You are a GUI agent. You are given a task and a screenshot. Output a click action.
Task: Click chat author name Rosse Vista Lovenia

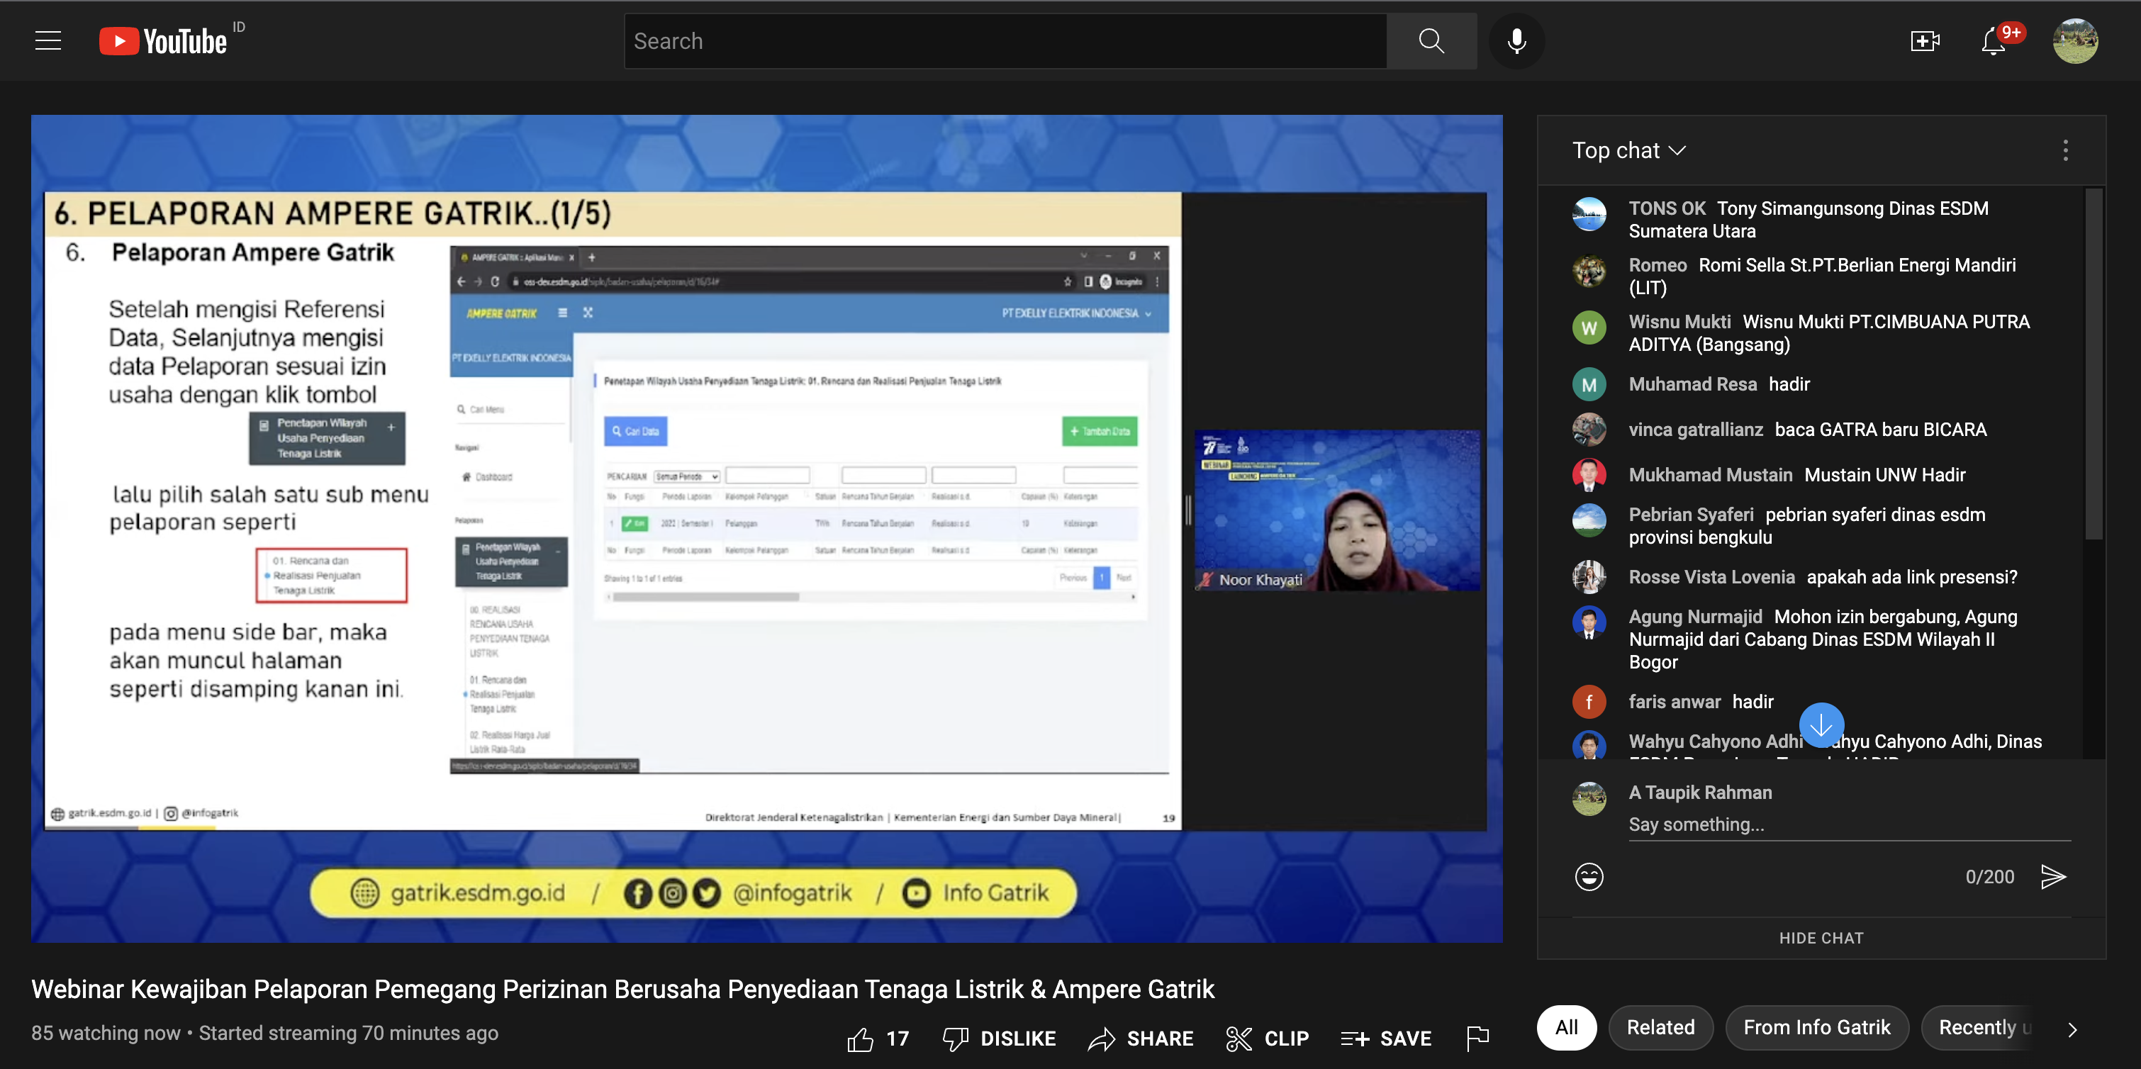(1711, 577)
